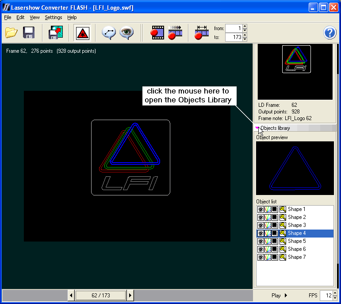The image size is (341, 304).
Task: Collapse the Objects library pink triangle
Action: point(257,128)
